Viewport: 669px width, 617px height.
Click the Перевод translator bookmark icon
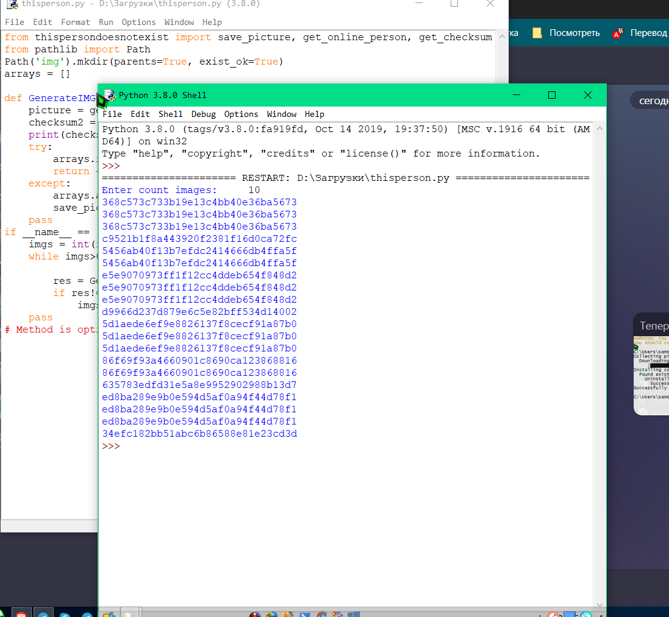[x=618, y=33]
